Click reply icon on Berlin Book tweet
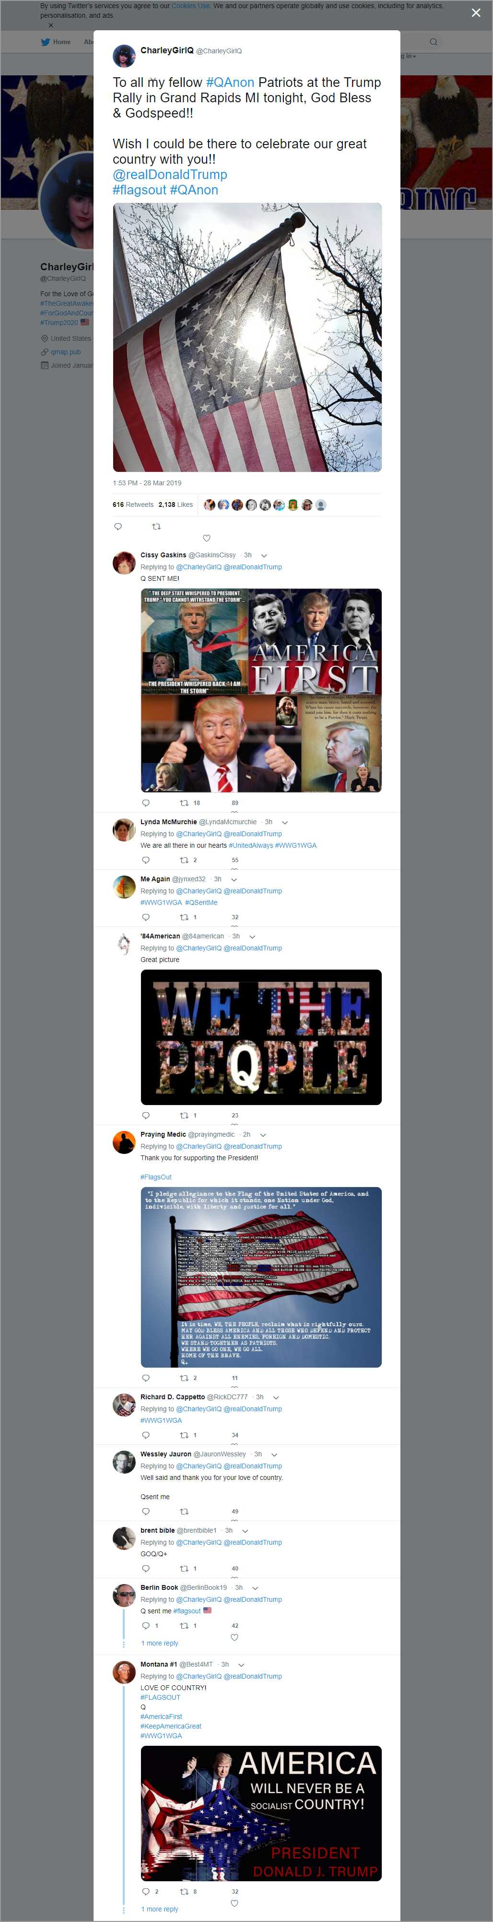The width and height of the screenshot is (493, 1922). coord(145,1626)
